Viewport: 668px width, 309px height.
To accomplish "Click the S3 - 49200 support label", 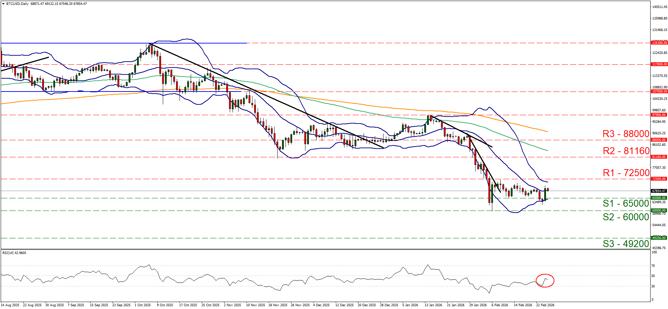I will [x=625, y=244].
